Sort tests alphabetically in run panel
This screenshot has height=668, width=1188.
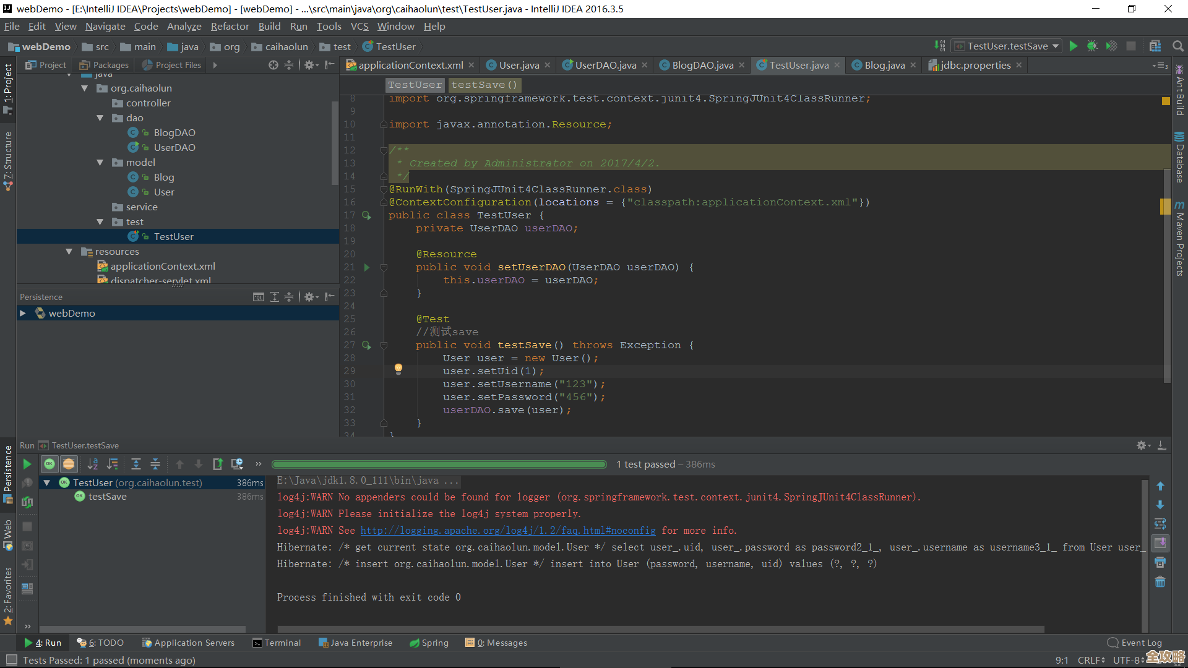(93, 464)
